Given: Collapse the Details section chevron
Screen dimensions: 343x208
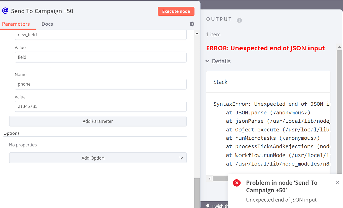Looking at the screenshot, I should tap(208, 61).
